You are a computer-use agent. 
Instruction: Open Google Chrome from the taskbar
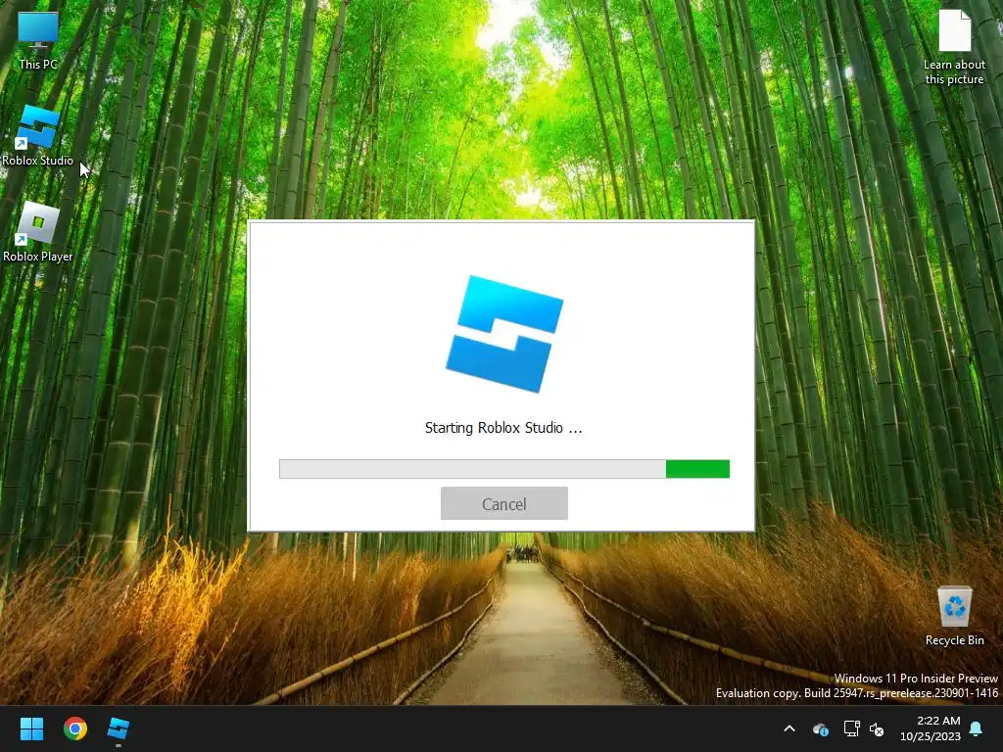(x=74, y=728)
